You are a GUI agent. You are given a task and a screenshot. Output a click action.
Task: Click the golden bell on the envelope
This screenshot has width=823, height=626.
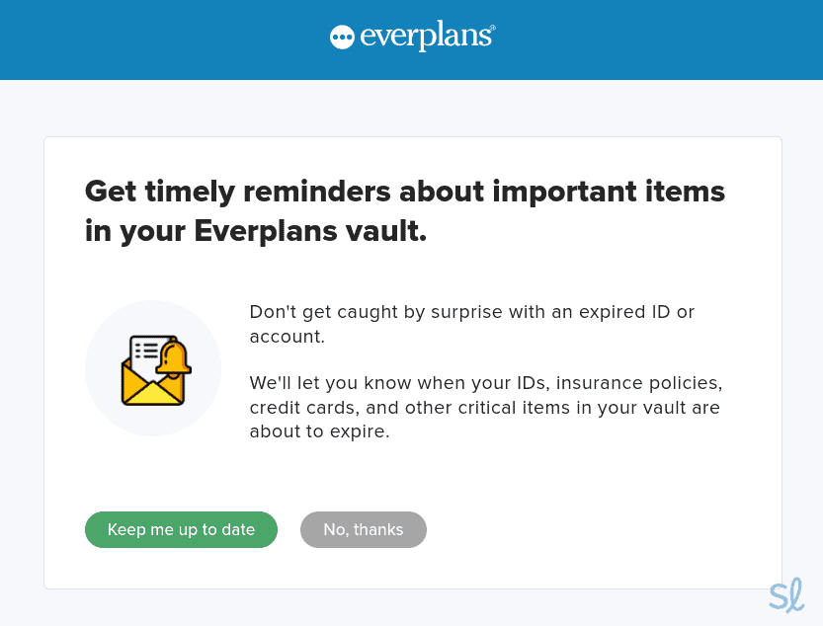tap(174, 358)
